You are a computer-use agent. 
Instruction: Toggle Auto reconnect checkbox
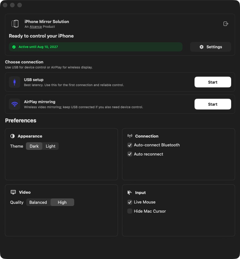130,154
